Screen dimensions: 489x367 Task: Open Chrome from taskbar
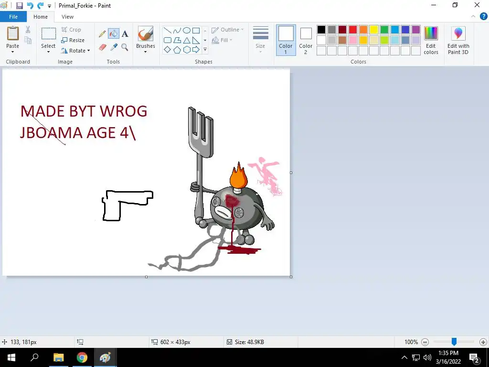(x=82, y=357)
